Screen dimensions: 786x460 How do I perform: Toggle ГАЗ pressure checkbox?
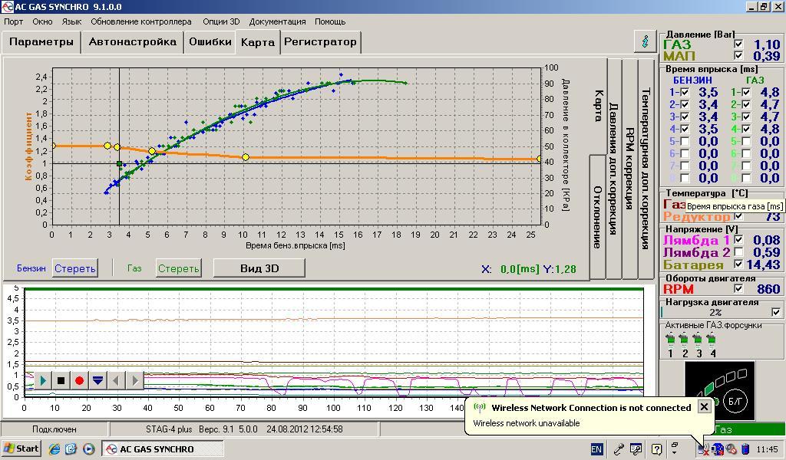pyautogui.click(x=738, y=44)
